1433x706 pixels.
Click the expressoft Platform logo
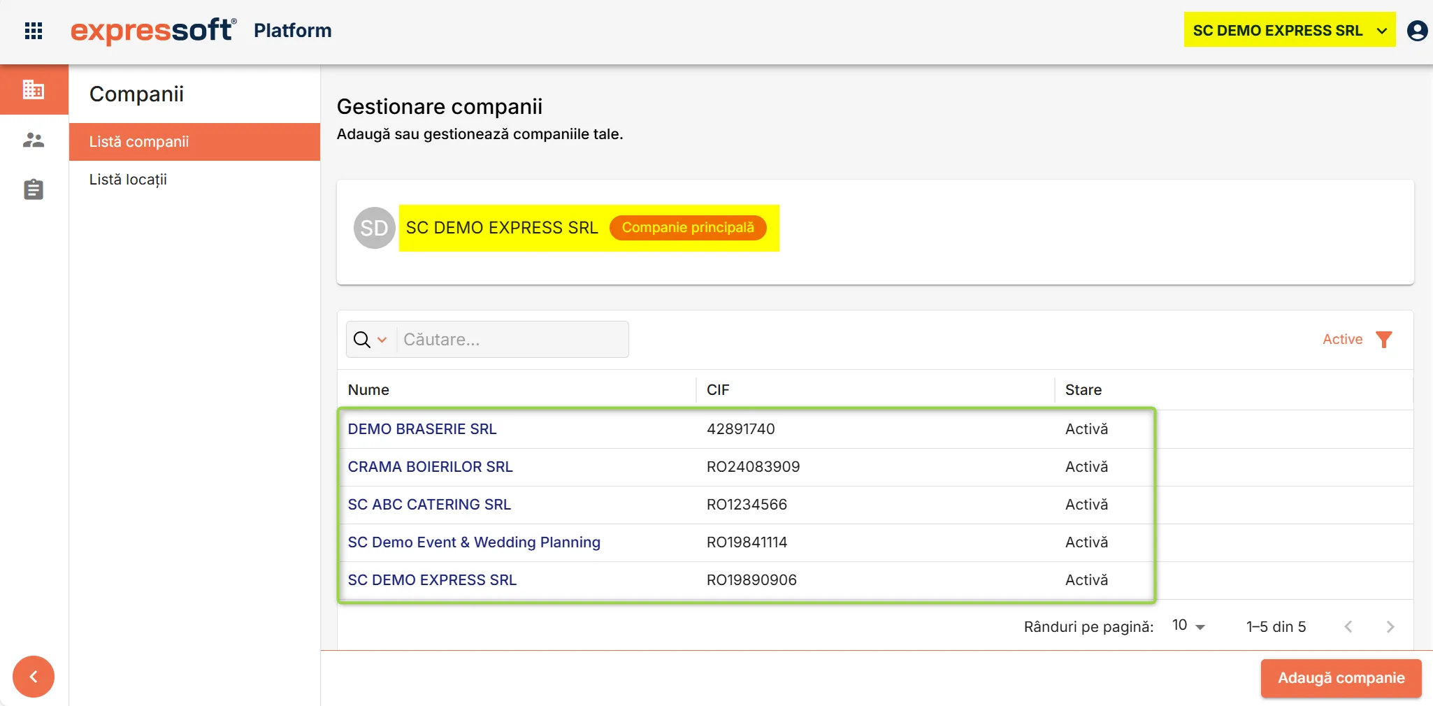point(201,31)
